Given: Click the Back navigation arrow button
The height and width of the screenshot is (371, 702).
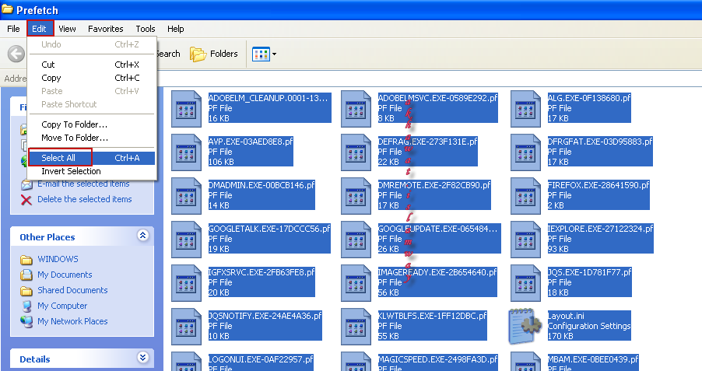Looking at the screenshot, I should (x=16, y=54).
